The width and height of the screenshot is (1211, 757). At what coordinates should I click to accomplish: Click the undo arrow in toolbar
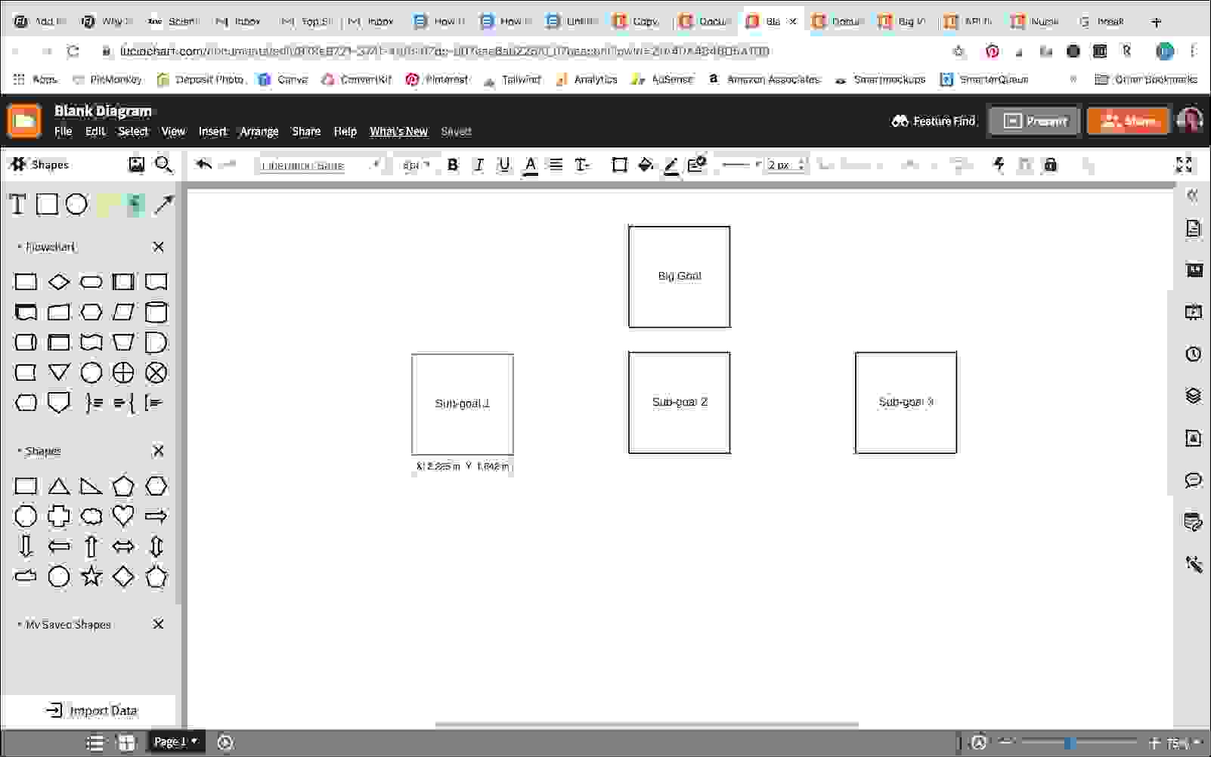[203, 165]
